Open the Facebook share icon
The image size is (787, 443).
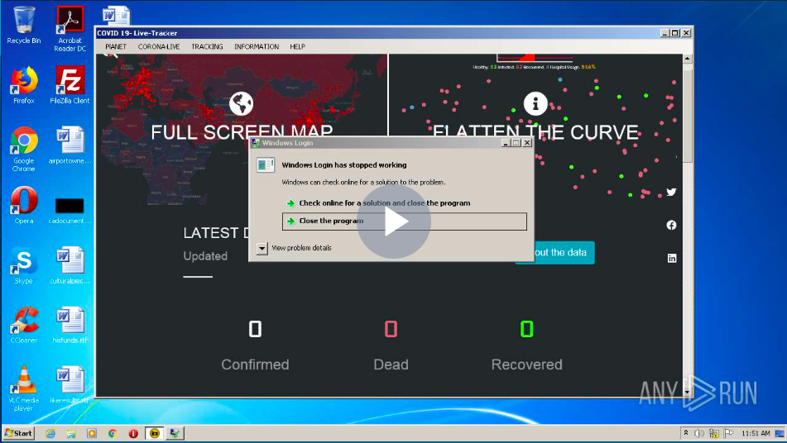click(x=672, y=225)
